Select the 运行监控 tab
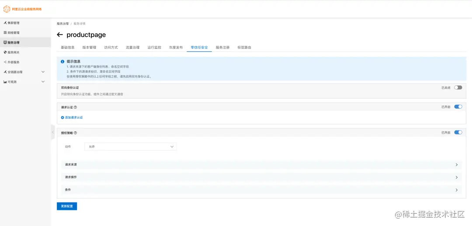Screen dimensions: 472x226 (154, 48)
